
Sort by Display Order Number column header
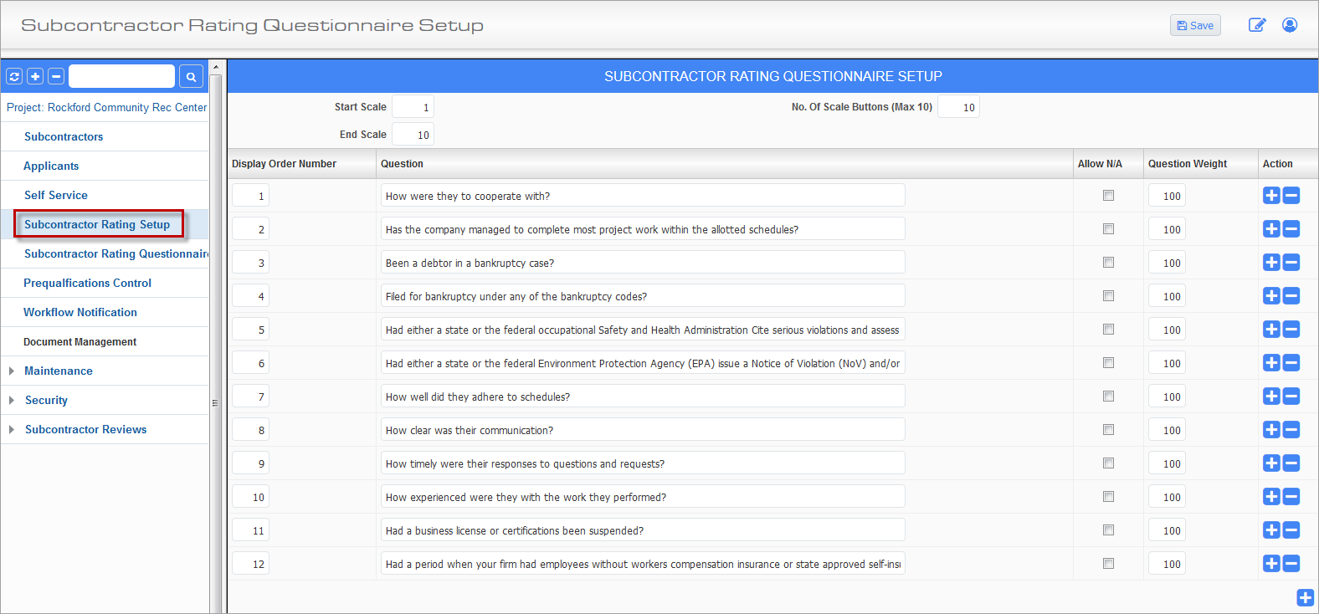tap(285, 164)
